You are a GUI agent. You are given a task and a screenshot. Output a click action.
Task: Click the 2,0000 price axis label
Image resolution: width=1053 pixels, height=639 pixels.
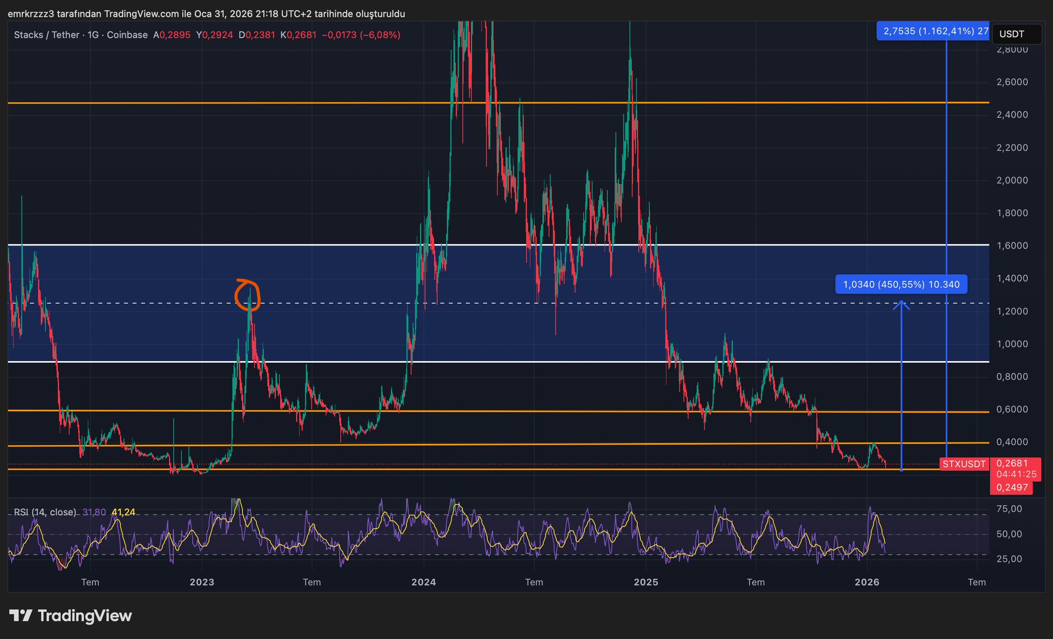(x=1012, y=181)
